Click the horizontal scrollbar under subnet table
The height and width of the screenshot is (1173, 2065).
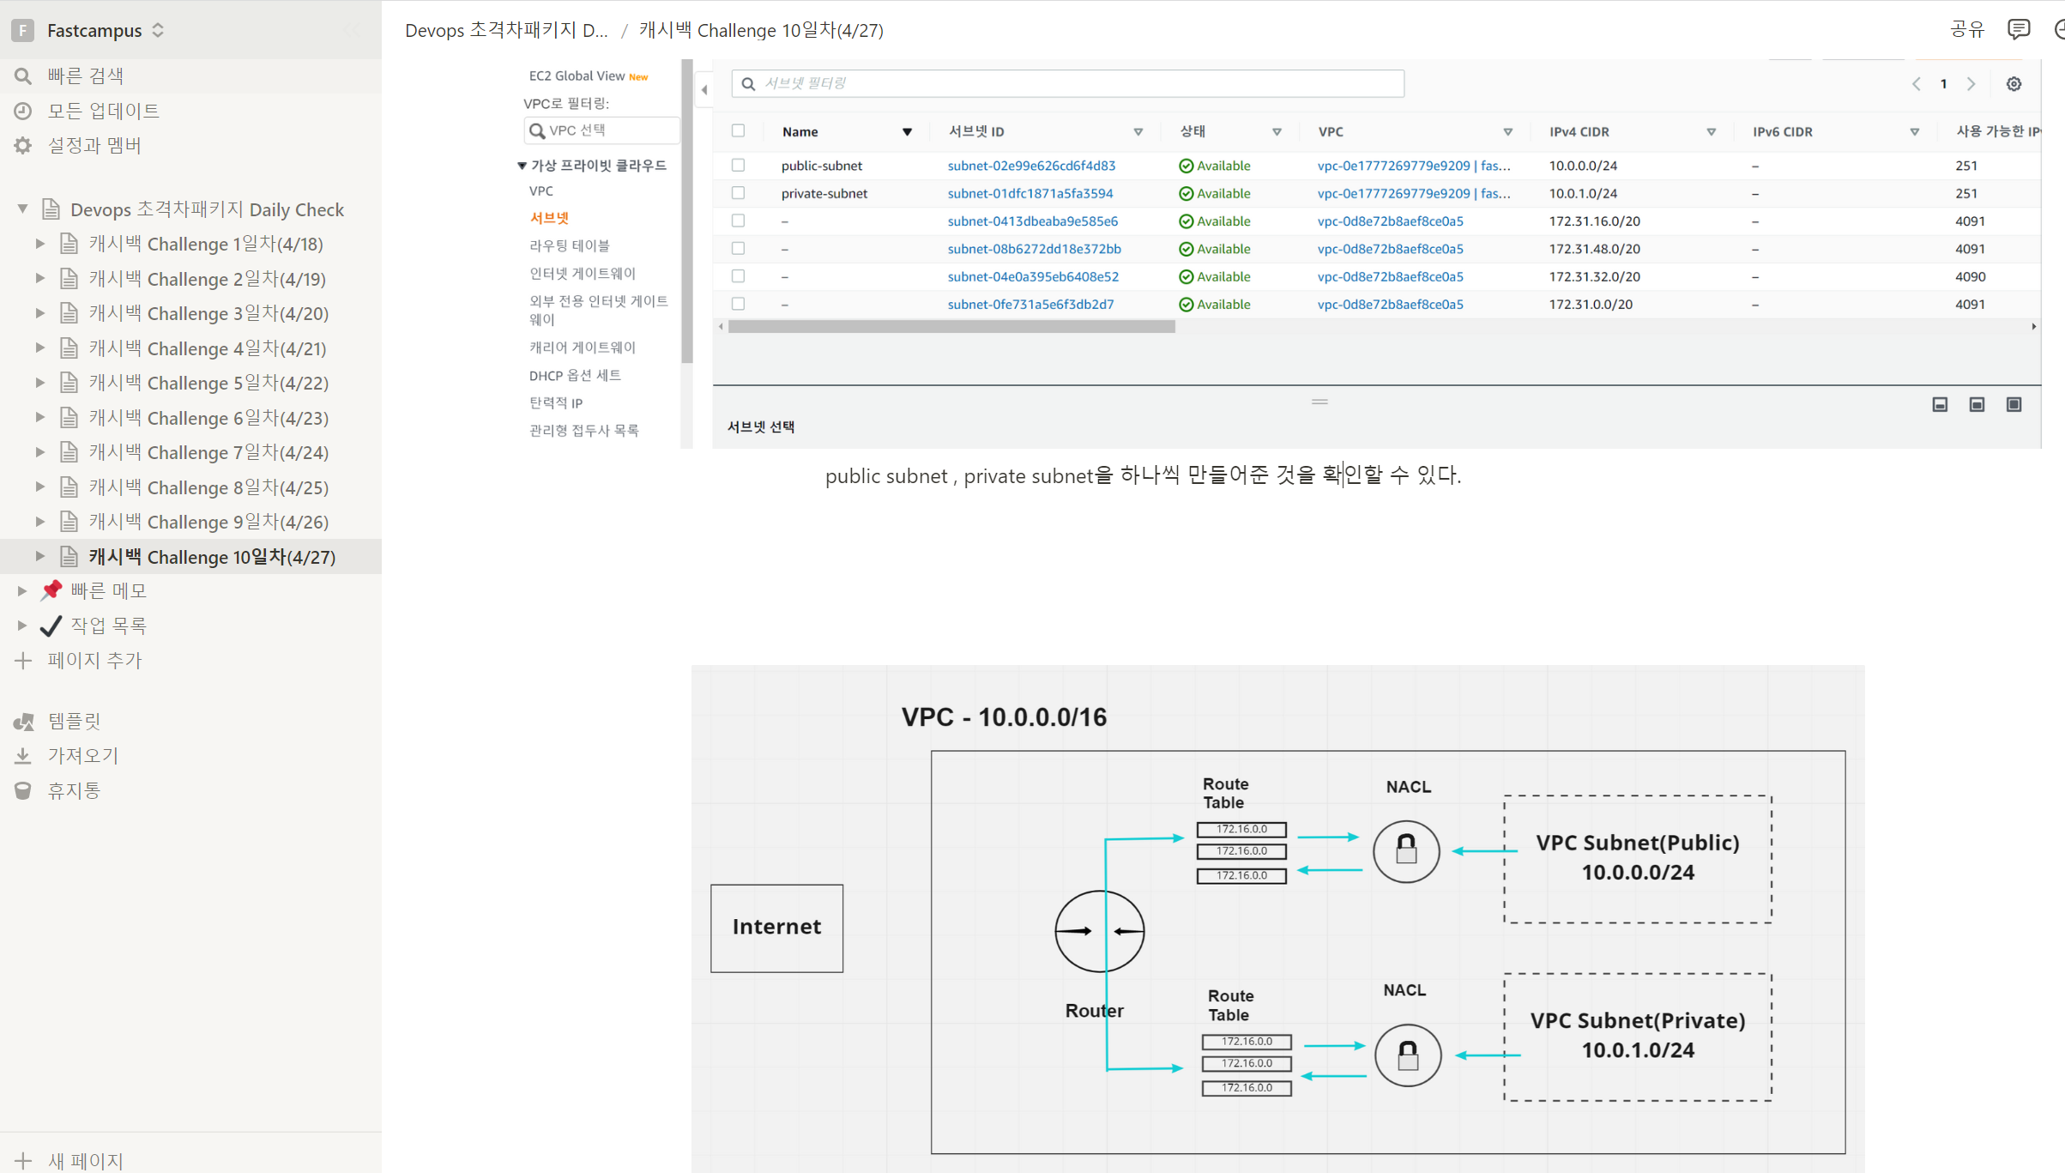point(951,327)
